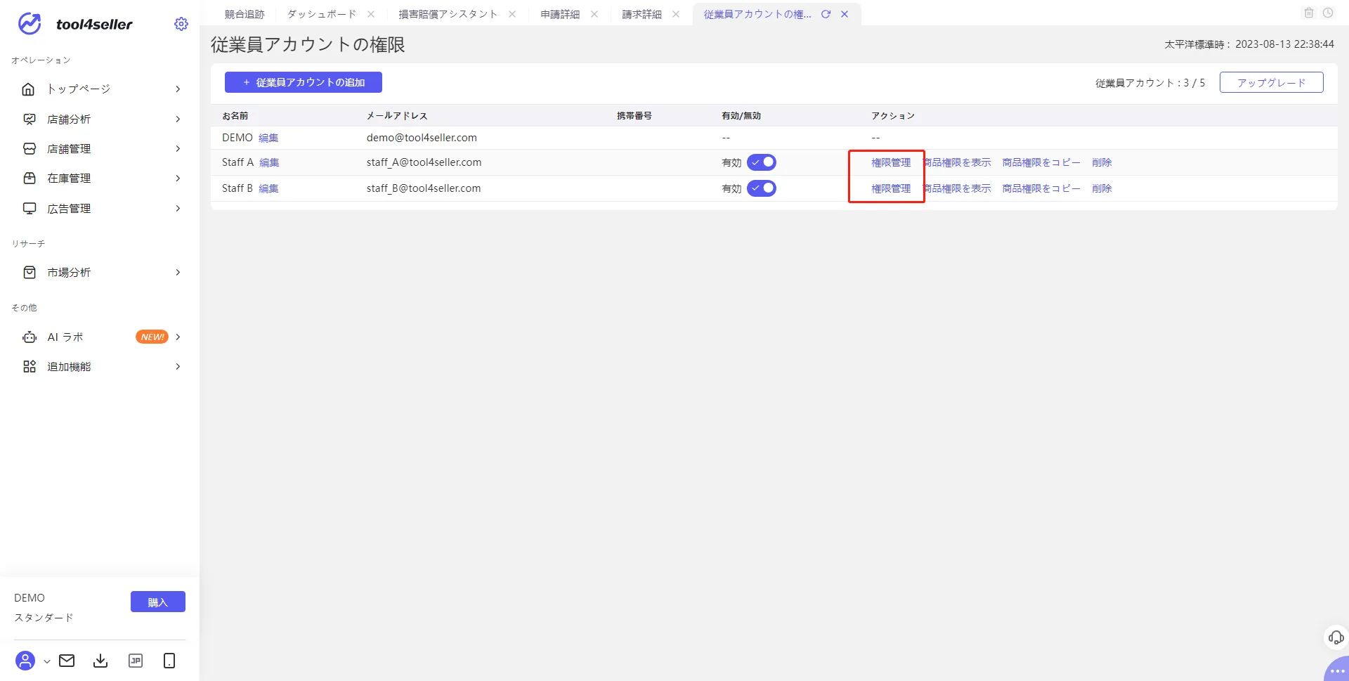1349x681 pixels.
Task: Toggle Staff A account enabled switch
Action: pos(762,162)
